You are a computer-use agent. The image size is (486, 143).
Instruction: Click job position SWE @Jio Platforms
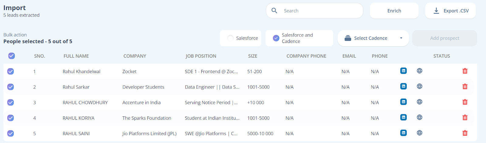pos(211,134)
